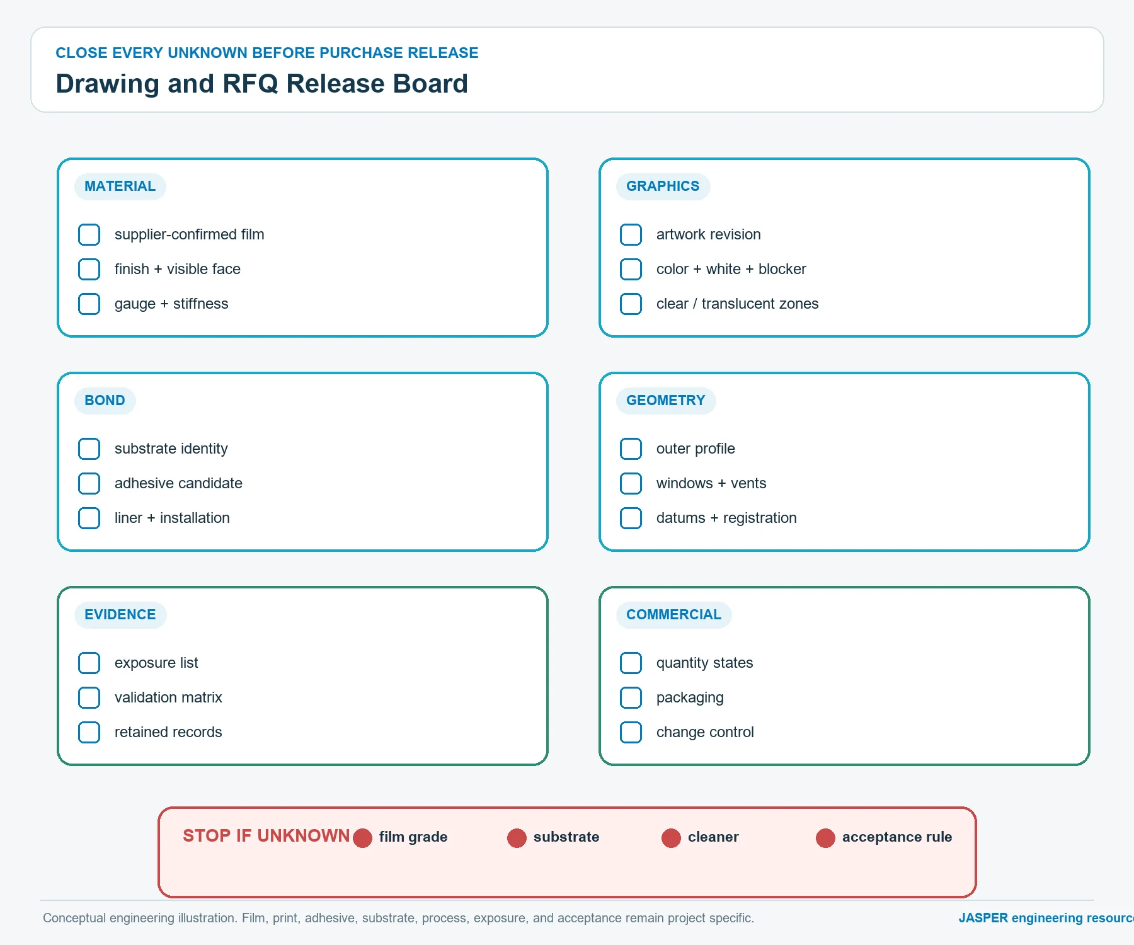This screenshot has height=945, width=1134.
Task: Click the 'Conceptual engineering illustration' footer note
Action: tap(398, 918)
